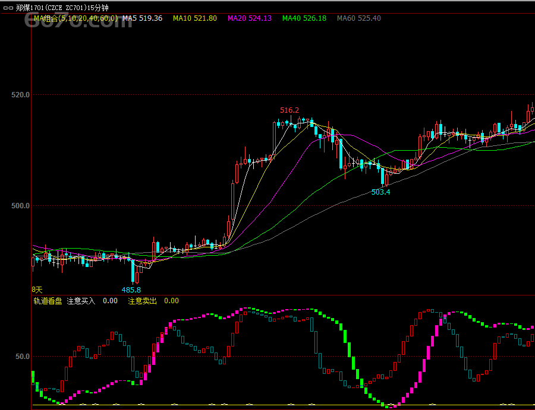Select the MA60 525.40 value

pyautogui.click(x=359, y=18)
